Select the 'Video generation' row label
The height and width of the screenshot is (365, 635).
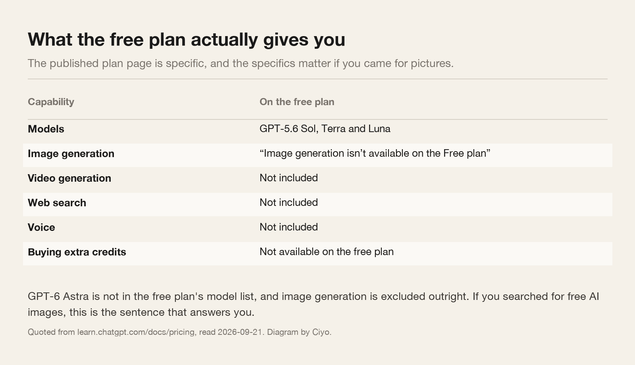(69, 178)
